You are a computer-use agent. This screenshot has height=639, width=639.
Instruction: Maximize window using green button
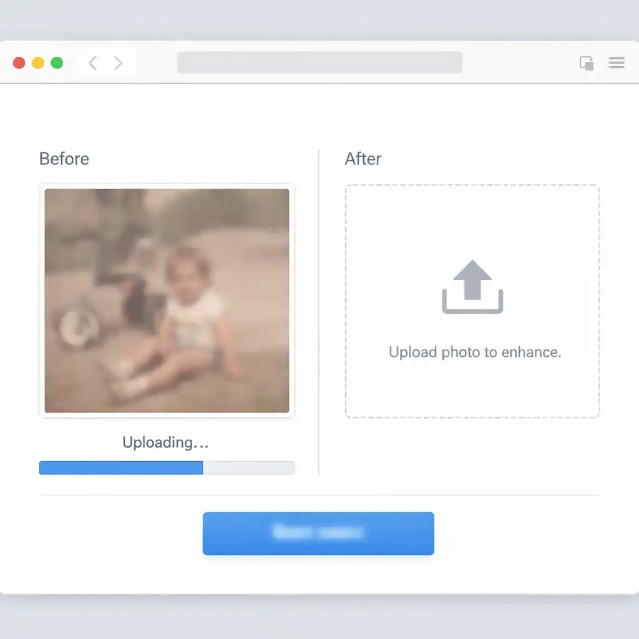(x=57, y=63)
